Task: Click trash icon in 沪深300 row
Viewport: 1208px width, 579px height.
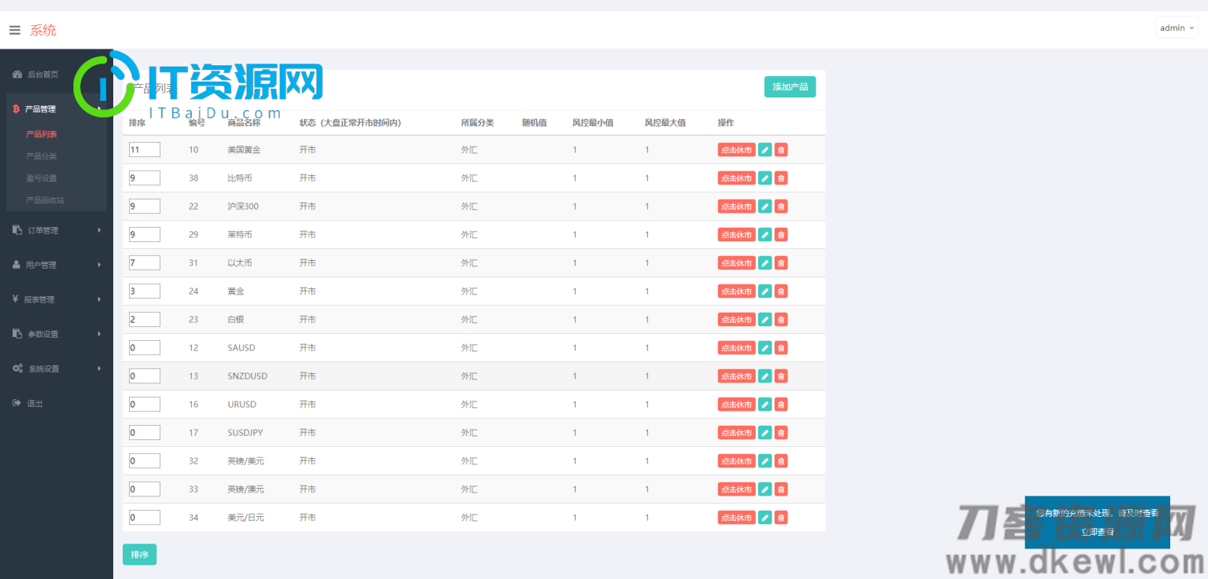Action: [781, 207]
